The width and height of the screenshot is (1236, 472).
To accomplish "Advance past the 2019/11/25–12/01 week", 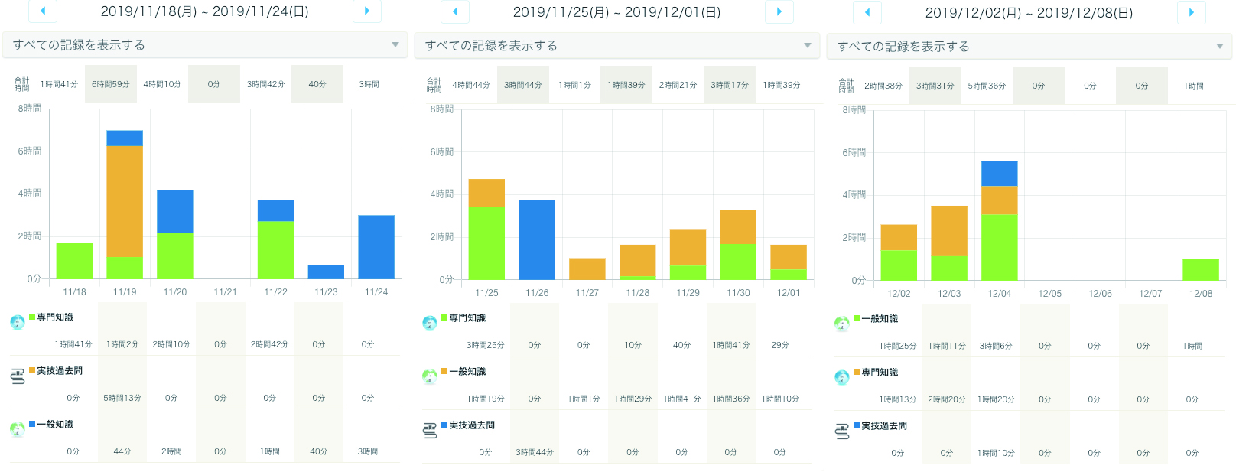I will pos(779,11).
